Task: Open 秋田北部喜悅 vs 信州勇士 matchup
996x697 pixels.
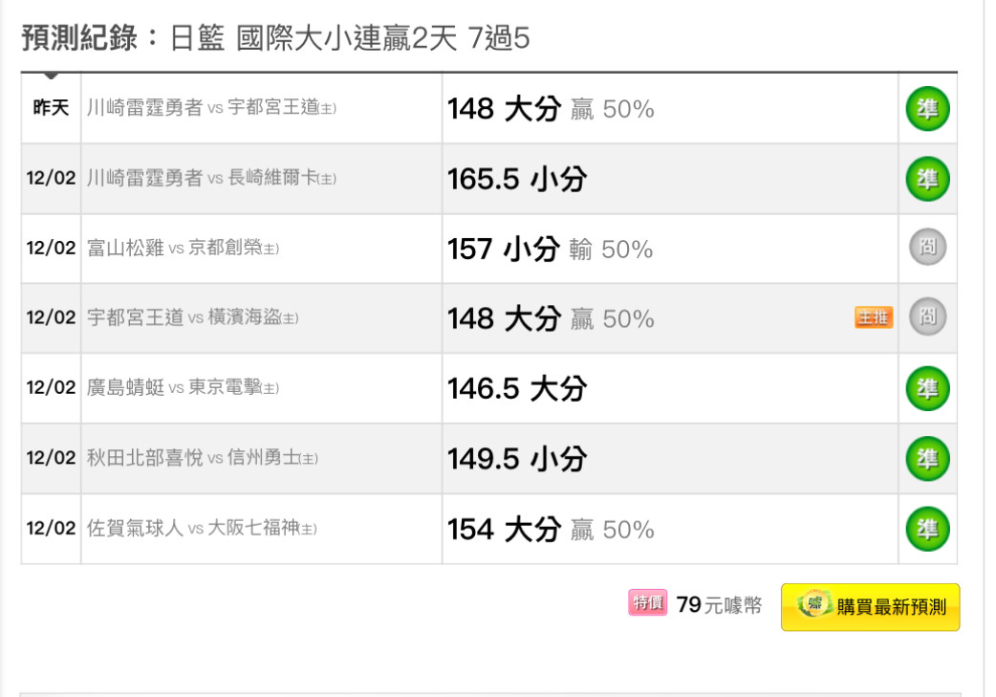Action: coord(202,457)
